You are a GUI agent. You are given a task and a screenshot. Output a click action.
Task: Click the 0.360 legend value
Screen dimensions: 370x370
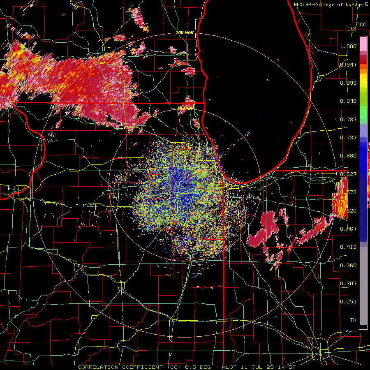(x=348, y=266)
